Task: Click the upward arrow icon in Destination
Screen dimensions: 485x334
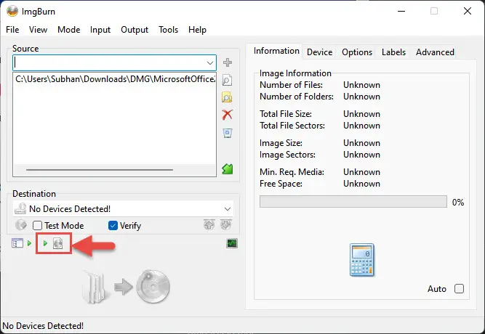Action: [x=209, y=224]
